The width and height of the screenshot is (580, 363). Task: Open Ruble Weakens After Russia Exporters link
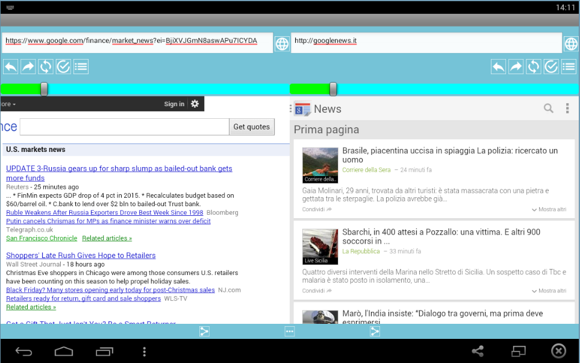105,212
